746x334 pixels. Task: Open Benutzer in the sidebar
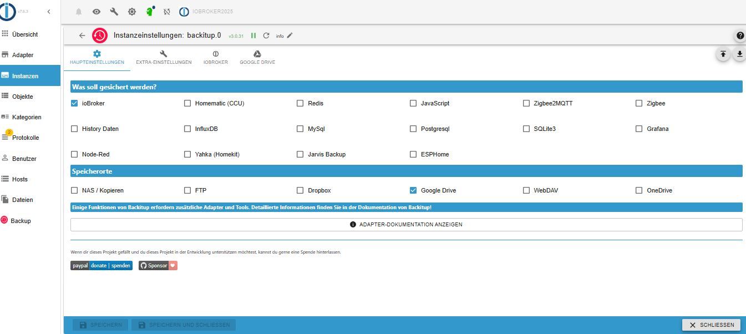[31, 159]
